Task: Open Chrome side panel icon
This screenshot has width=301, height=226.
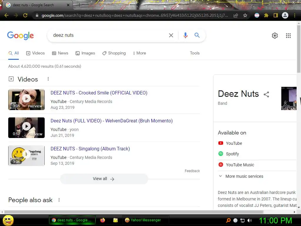Action: coord(276,15)
